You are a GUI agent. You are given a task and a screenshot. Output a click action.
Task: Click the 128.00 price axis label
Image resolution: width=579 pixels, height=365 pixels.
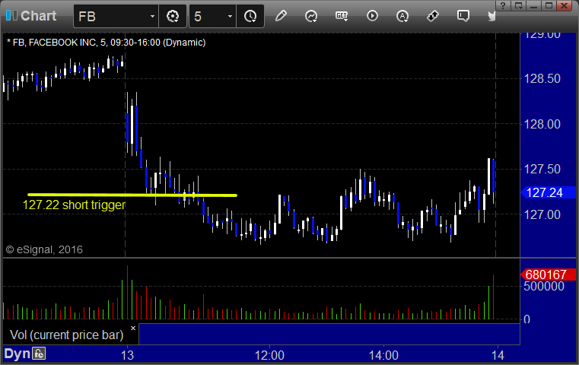(542, 124)
